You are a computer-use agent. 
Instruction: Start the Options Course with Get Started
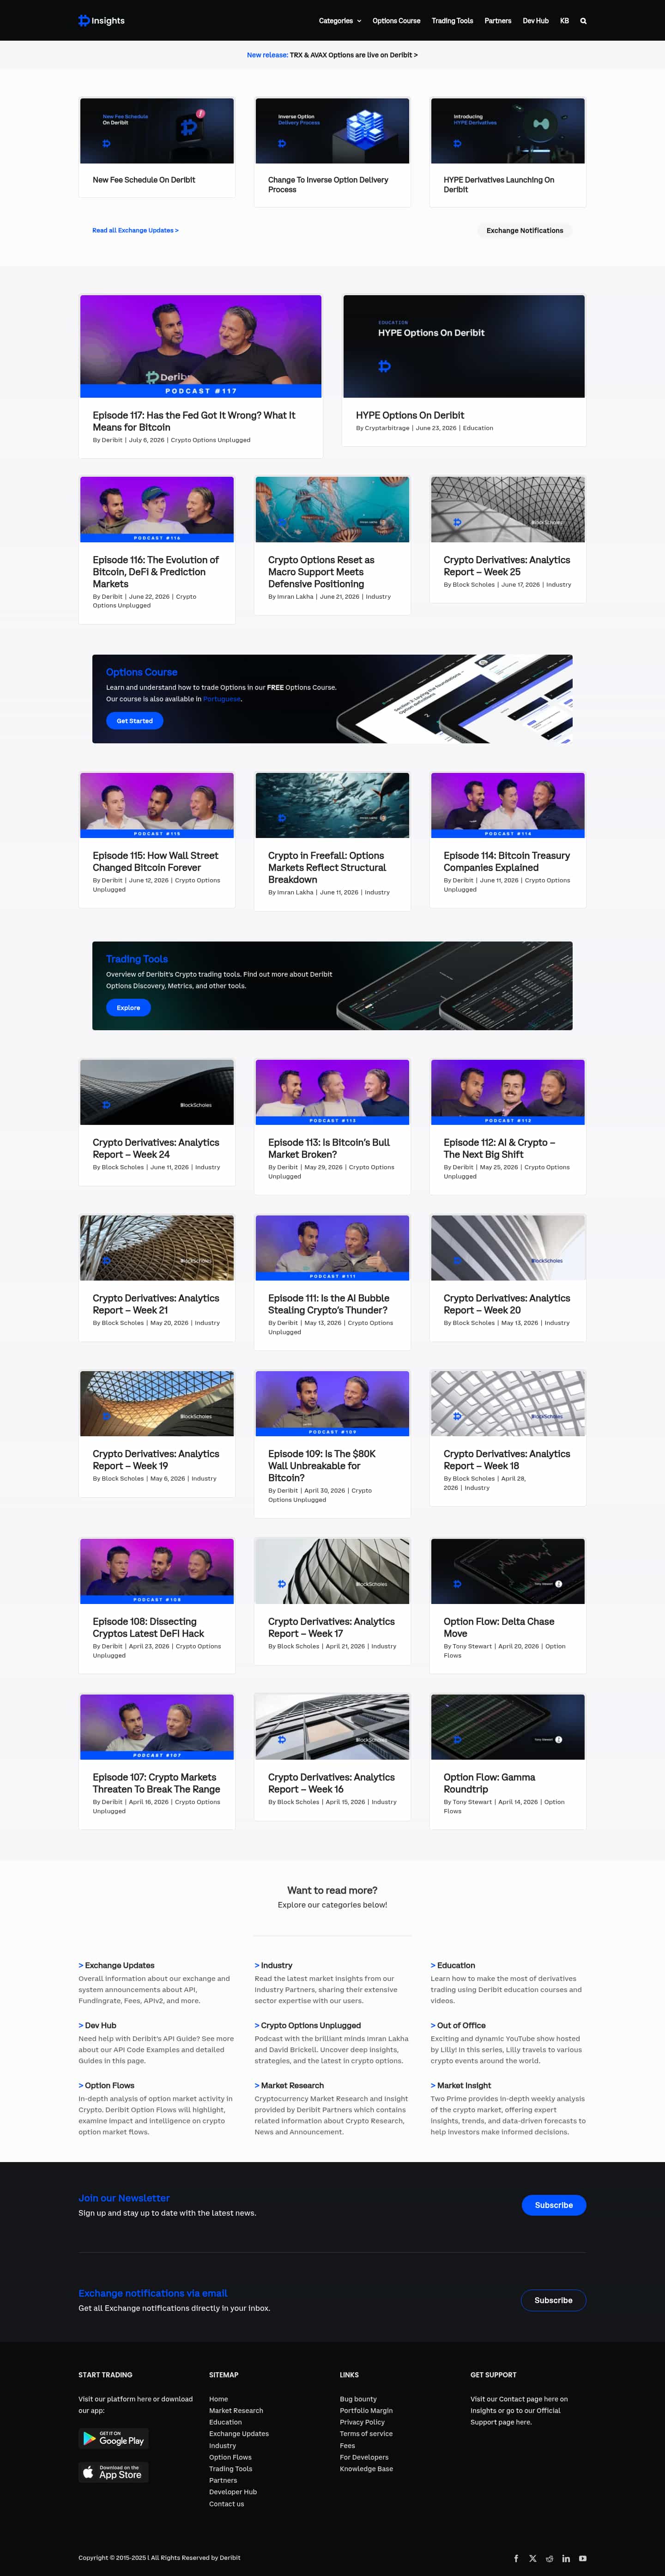(135, 721)
